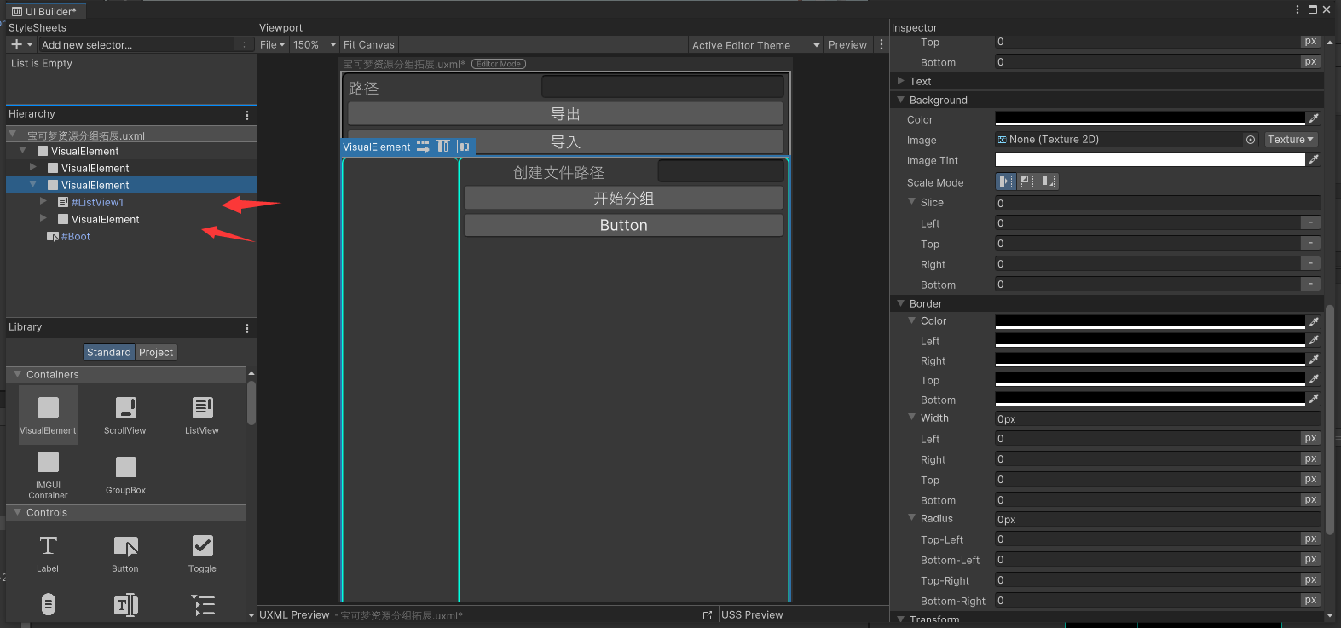
Task: Select #Boot item in Hierarchy
Action: point(76,236)
